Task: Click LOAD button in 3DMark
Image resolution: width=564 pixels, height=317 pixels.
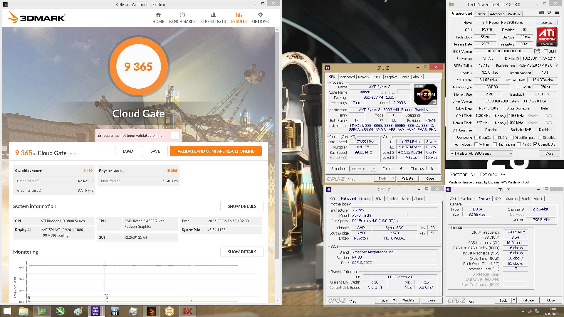Action: [128, 151]
